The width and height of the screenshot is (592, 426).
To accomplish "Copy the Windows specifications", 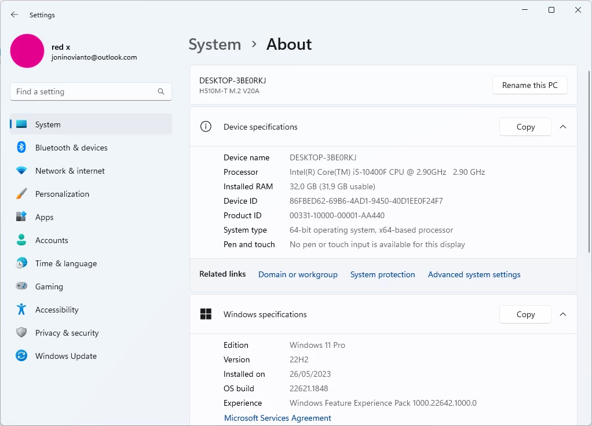I will (525, 314).
